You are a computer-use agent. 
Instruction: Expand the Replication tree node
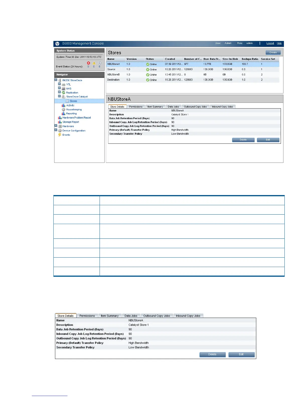pos(59,92)
